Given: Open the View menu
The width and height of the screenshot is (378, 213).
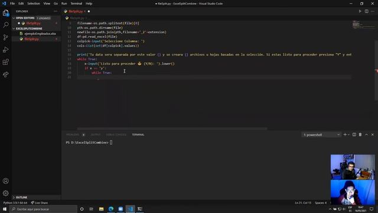Looking at the screenshot, I should (x=47, y=4).
